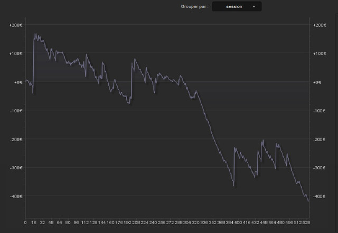Image resolution: width=338 pixels, height=233 pixels.
Task: Open the 'session' grouping dropdown
Action: pyautogui.click(x=237, y=6)
